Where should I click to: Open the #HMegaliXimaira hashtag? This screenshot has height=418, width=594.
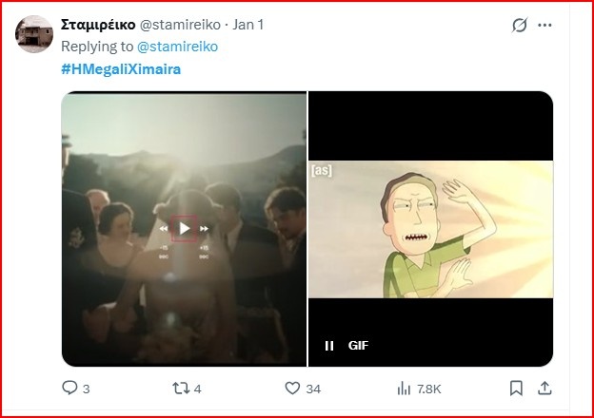(121, 69)
